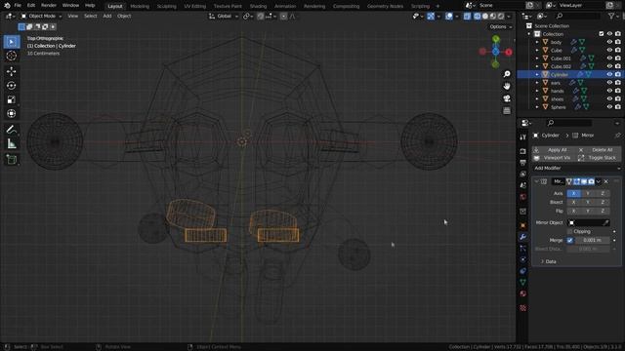Screen dimensions: 625x351
Task: Choose the Move tool
Action: pos(12,71)
